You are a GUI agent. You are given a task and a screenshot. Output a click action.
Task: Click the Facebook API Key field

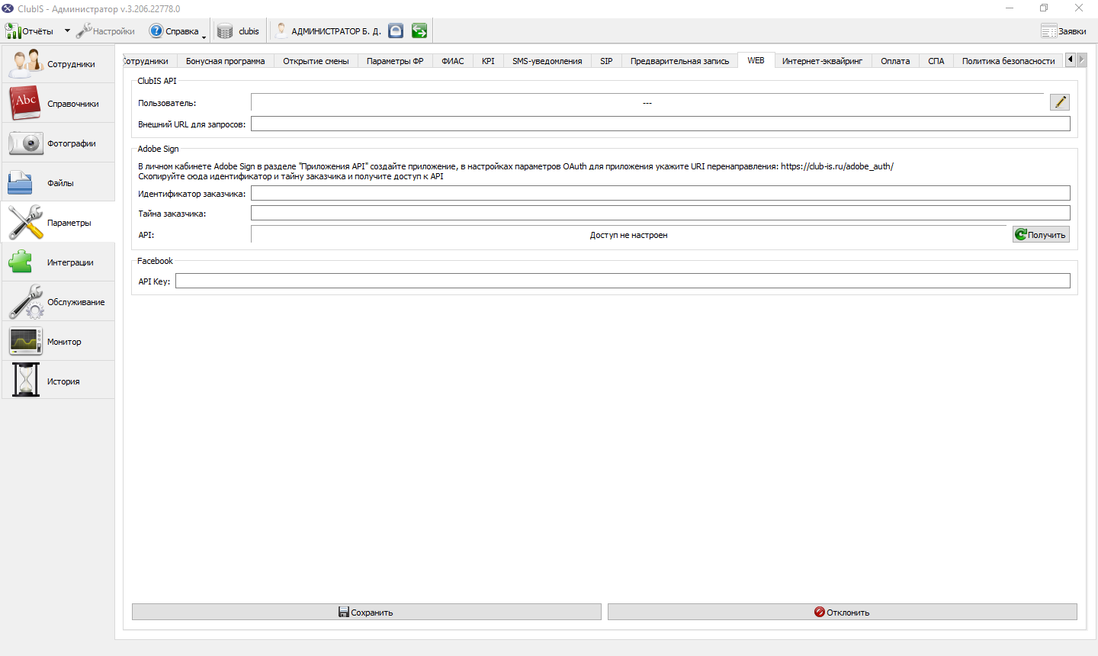coord(623,281)
